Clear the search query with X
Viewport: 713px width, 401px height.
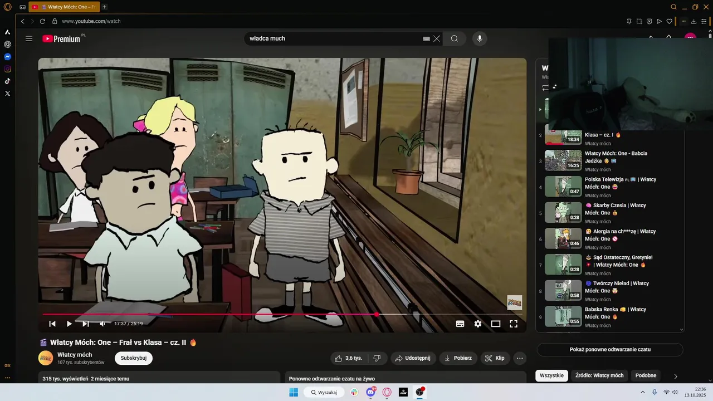click(x=437, y=39)
